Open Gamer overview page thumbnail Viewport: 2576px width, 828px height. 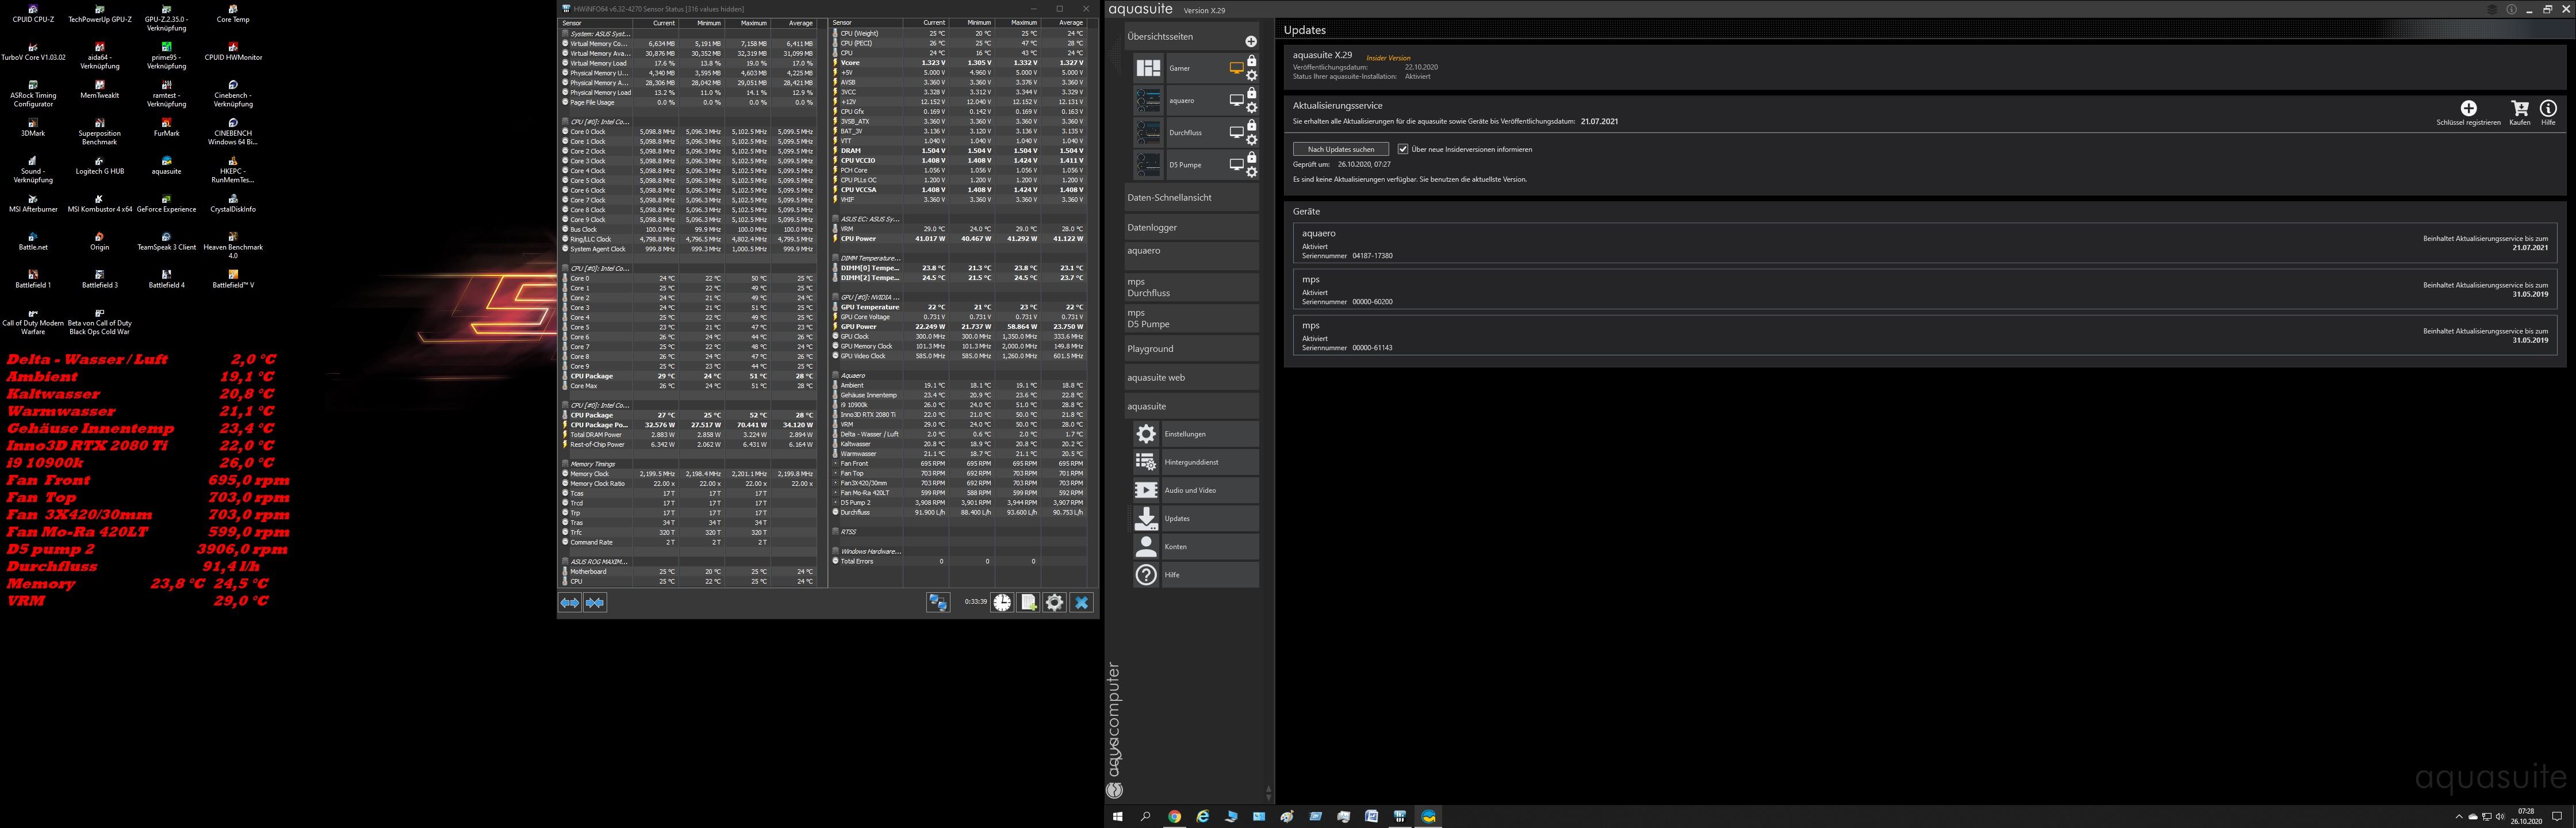(x=1148, y=68)
